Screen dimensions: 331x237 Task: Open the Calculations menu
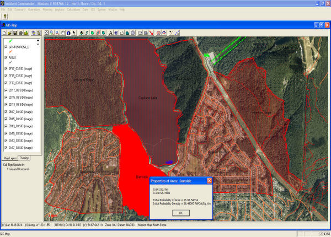(73, 10)
